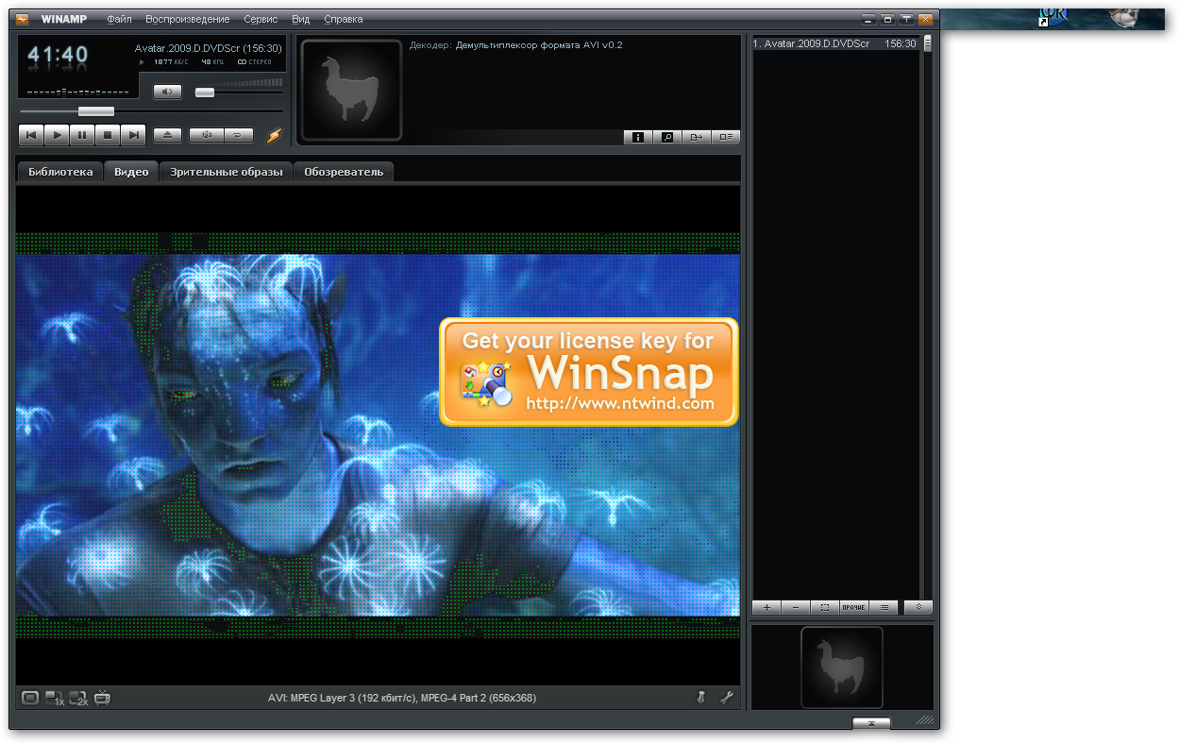Stop the playback
This screenshot has width=1179, height=744.
[108, 135]
